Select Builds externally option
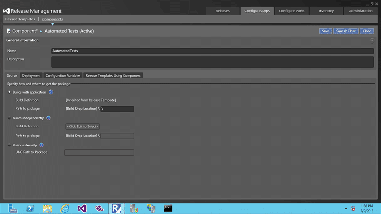The image size is (381, 214). [x=9, y=145]
